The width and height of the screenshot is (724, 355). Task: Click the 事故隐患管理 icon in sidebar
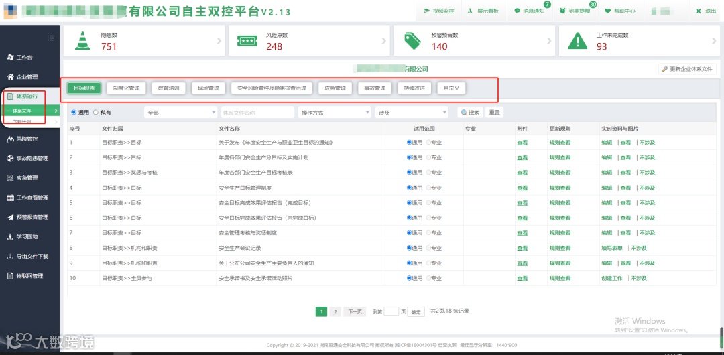point(10,158)
